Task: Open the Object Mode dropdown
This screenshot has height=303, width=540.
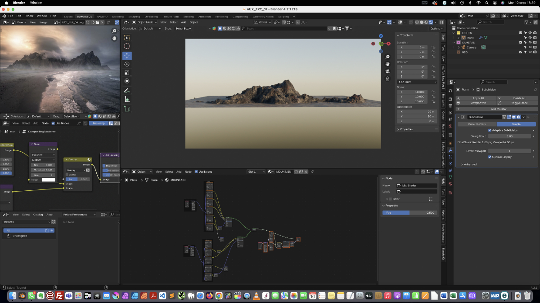Action: [144, 22]
